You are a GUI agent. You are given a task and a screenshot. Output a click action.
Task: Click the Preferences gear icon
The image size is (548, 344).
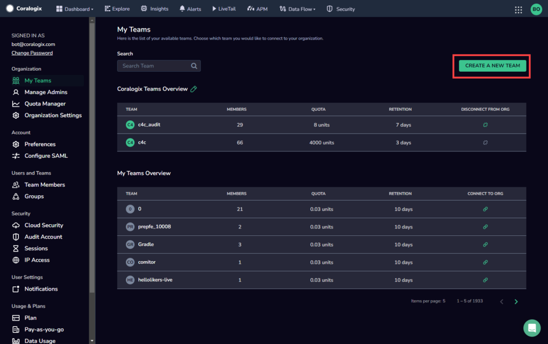pyautogui.click(x=16, y=144)
